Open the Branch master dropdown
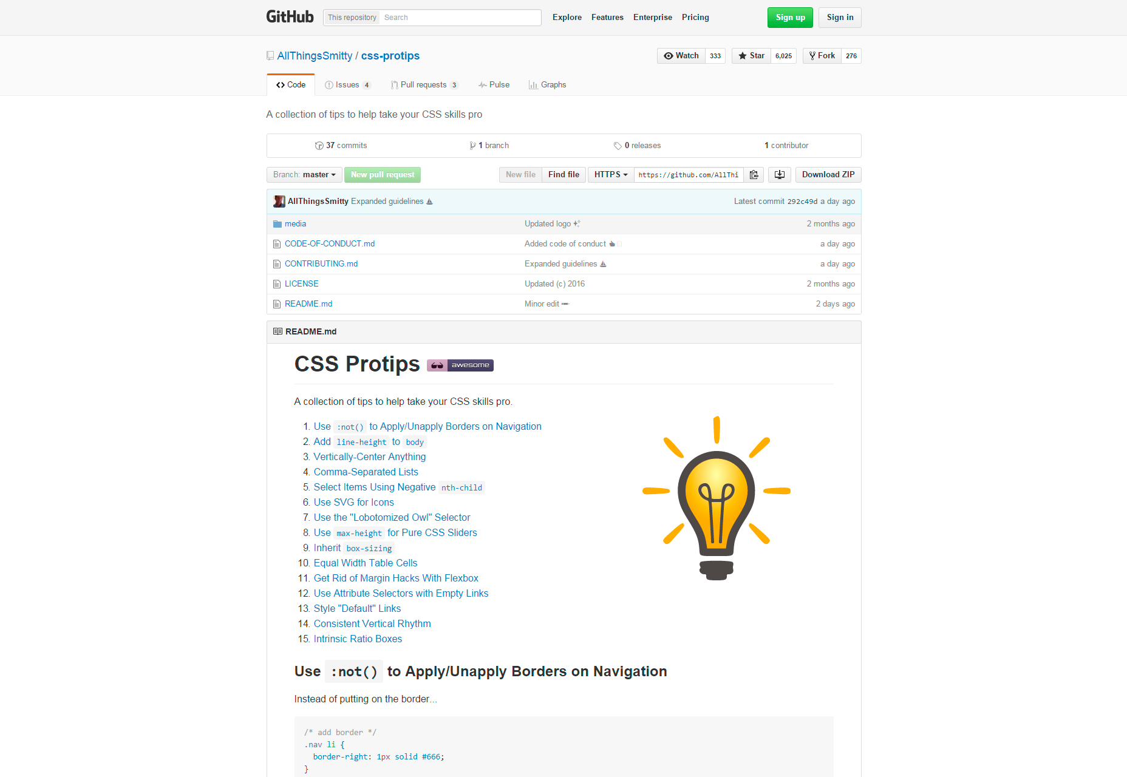The height and width of the screenshot is (777, 1127). point(304,175)
